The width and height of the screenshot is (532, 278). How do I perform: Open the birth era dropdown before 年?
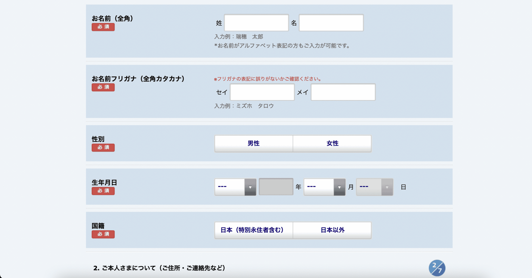[235, 187]
